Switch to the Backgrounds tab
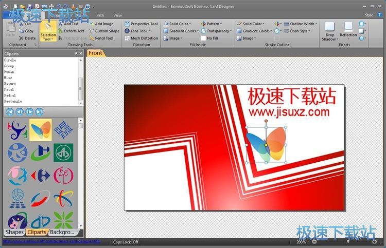This screenshot has height=248, width=386. (62, 232)
